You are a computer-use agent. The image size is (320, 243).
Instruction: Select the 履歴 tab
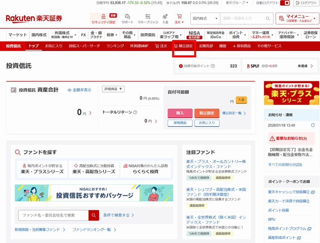(x=222, y=46)
